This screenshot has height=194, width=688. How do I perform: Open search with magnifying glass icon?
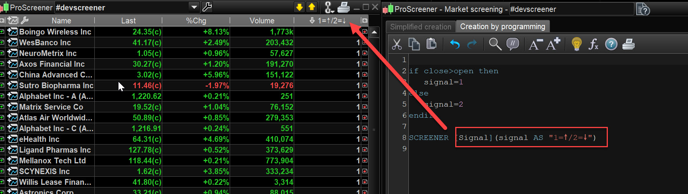[x=495, y=44]
